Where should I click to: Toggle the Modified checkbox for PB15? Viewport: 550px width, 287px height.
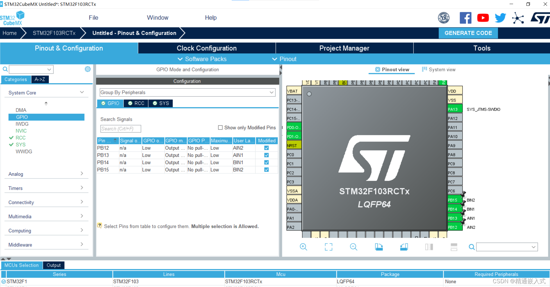266,170
